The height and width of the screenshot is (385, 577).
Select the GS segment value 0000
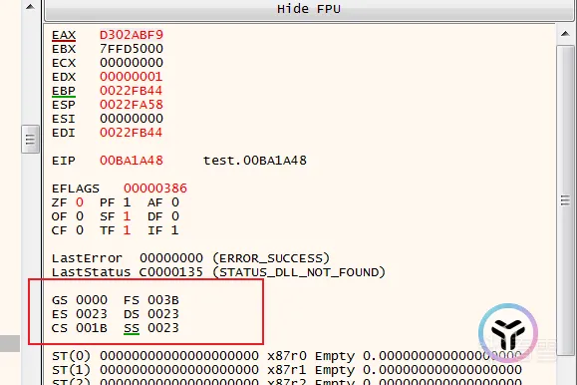coord(92,300)
